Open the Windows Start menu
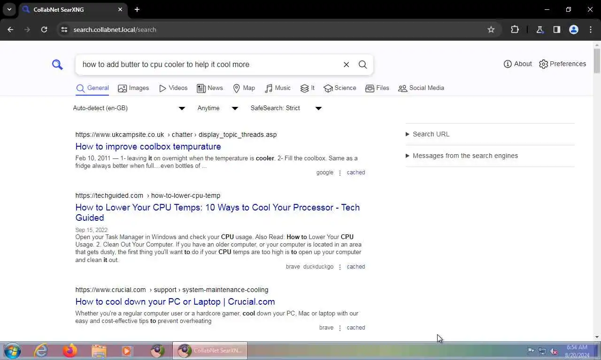 point(13,351)
